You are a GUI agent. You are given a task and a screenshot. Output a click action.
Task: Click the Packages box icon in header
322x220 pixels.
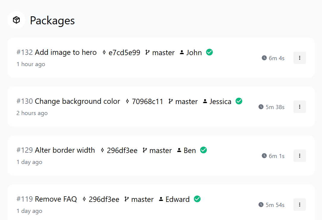[16, 20]
